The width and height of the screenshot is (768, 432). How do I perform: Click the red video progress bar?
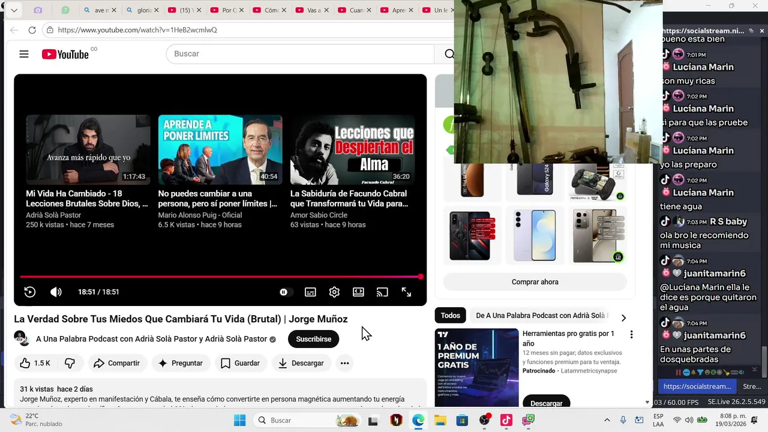(220, 277)
